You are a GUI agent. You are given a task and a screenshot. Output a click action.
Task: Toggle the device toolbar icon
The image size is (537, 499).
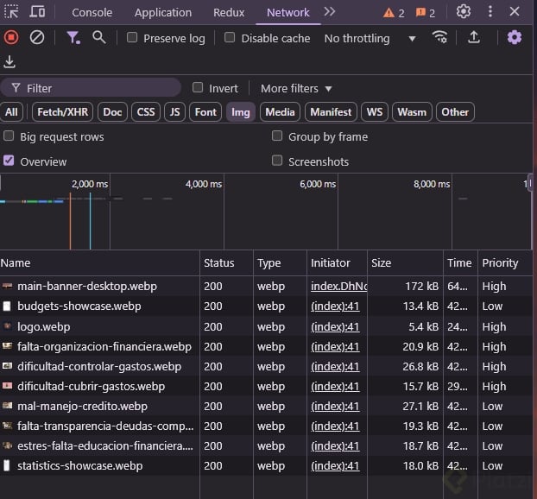pos(37,12)
